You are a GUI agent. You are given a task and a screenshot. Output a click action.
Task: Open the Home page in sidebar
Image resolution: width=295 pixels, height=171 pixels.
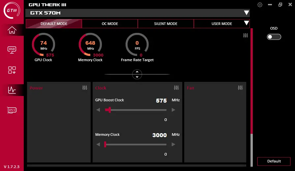[12, 30]
